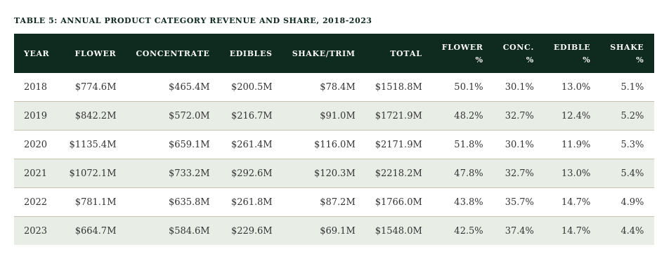Image resolution: width=657 pixels, height=259 pixels.
Task: Select flower share 43.8%
Action: [469, 202]
